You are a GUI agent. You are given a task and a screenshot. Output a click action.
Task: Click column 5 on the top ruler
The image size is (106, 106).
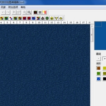pos(7,23)
